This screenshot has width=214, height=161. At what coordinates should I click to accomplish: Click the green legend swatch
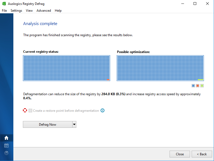[202, 86]
